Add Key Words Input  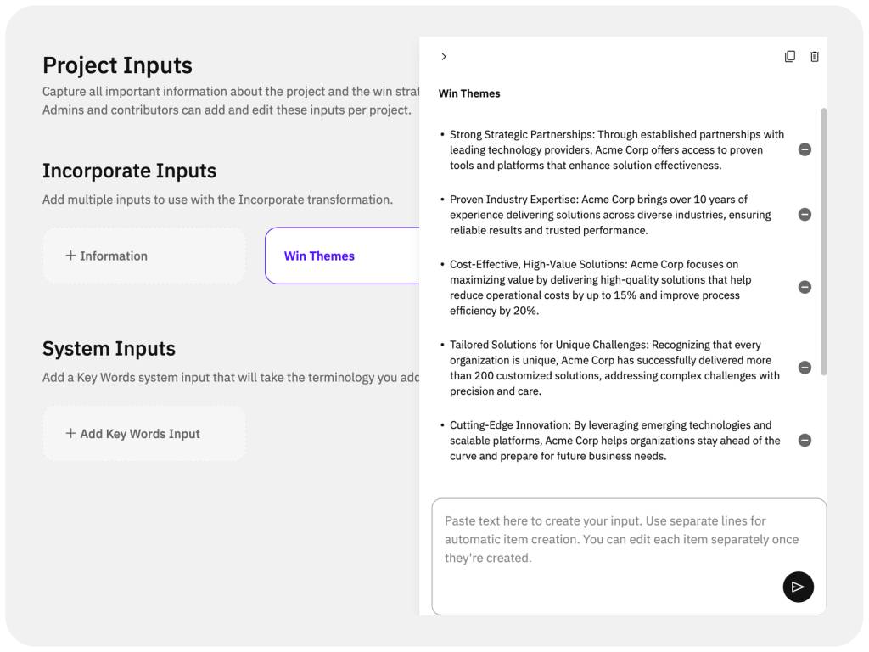tap(144, 434)
